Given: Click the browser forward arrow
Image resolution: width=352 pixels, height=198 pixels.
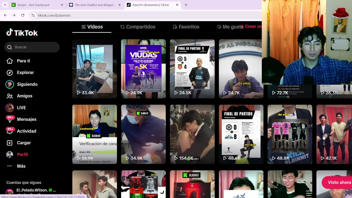Looking at the screenshot, I should click(x=14, y=15).
